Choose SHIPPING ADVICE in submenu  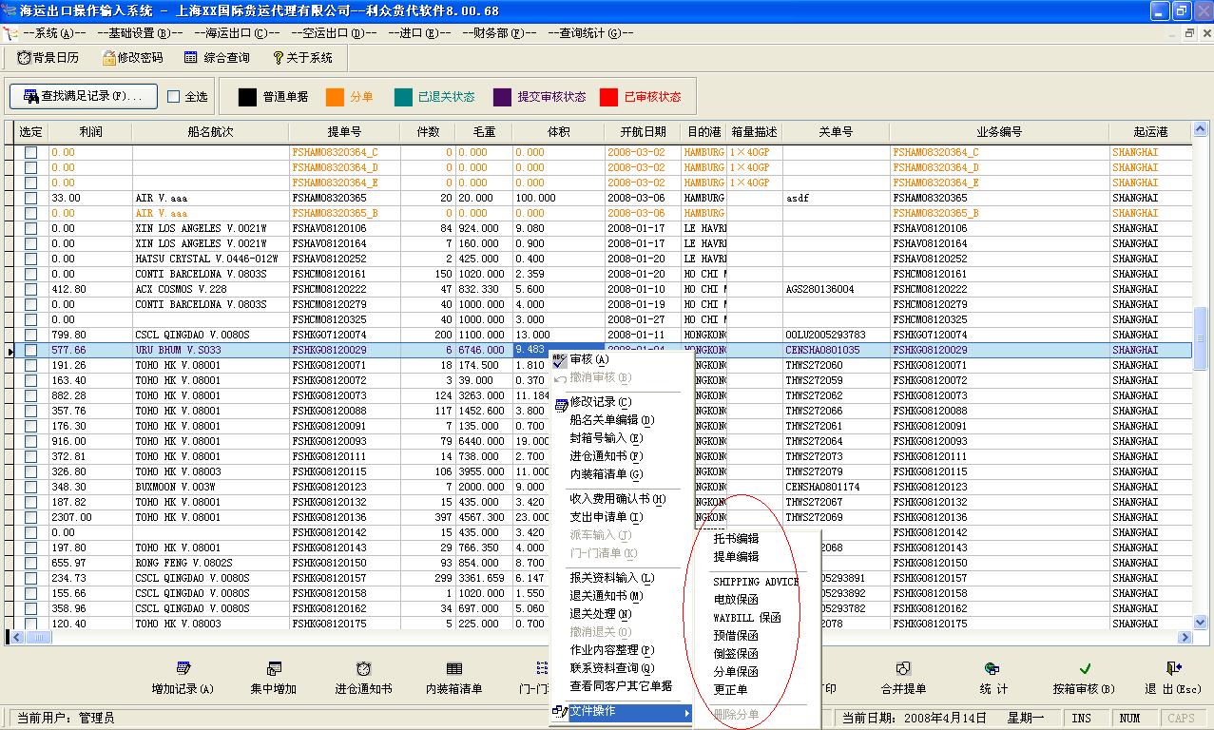click(x=756, y=582)
